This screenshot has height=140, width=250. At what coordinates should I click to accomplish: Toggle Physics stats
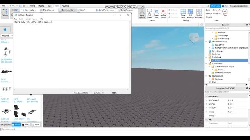[209, 17]
